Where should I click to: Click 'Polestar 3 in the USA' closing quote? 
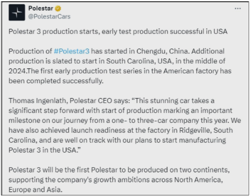pyautogui.click(x=45, y=150)
